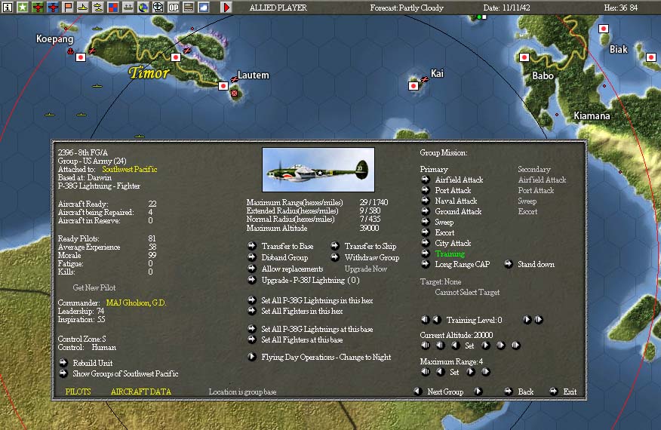661x430 pixels.
Task: Decrease Maximum Range by one step
Action: 440,372
